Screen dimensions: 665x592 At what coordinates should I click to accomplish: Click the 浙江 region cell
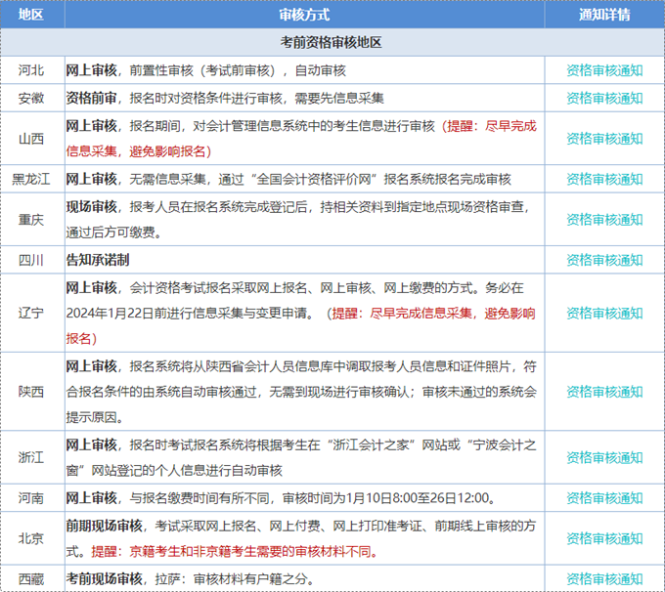(x=31, y=457)
